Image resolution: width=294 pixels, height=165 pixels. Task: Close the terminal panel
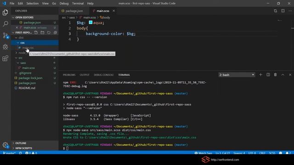point(290,75)
